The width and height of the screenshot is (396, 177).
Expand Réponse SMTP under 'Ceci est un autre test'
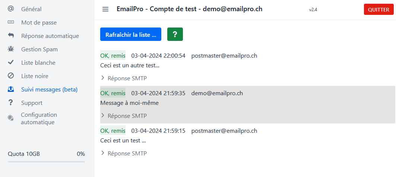[124, 78]
